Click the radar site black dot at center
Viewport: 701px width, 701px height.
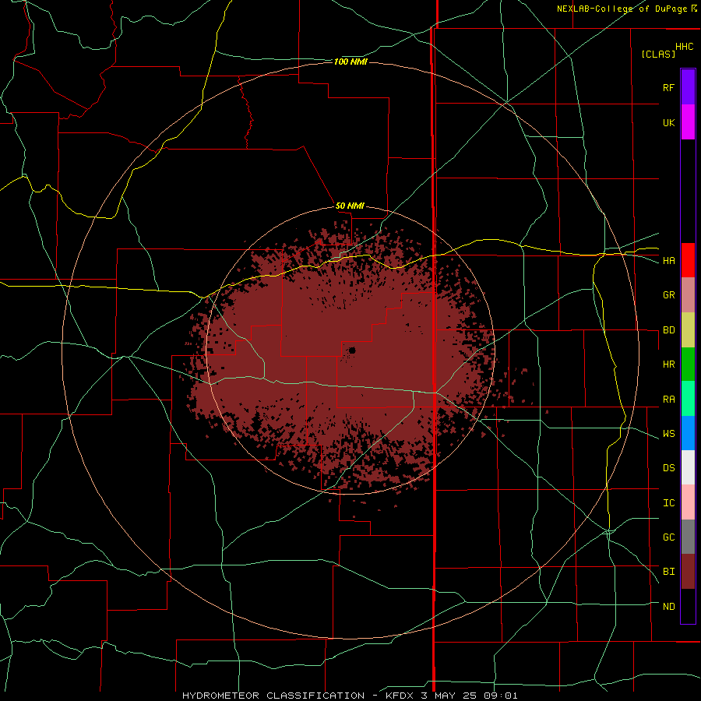(352, 350)
